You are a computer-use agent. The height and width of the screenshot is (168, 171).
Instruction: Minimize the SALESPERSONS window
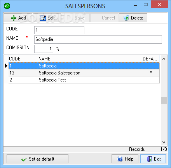pyautogui.click(x=135, y=5)
